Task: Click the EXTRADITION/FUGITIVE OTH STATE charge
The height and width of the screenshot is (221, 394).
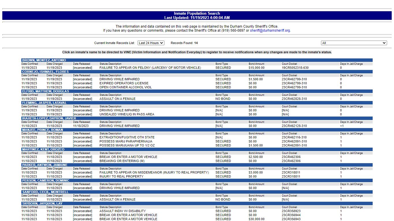Action: click(x=127, y=138)
